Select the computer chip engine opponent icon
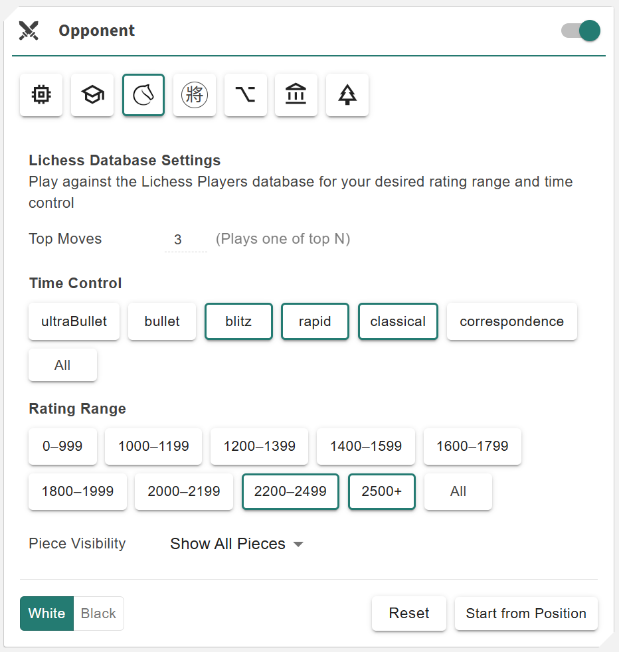 click(41, 95)
